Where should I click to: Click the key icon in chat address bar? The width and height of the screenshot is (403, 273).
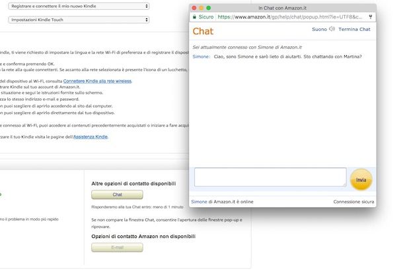[371, 17]
